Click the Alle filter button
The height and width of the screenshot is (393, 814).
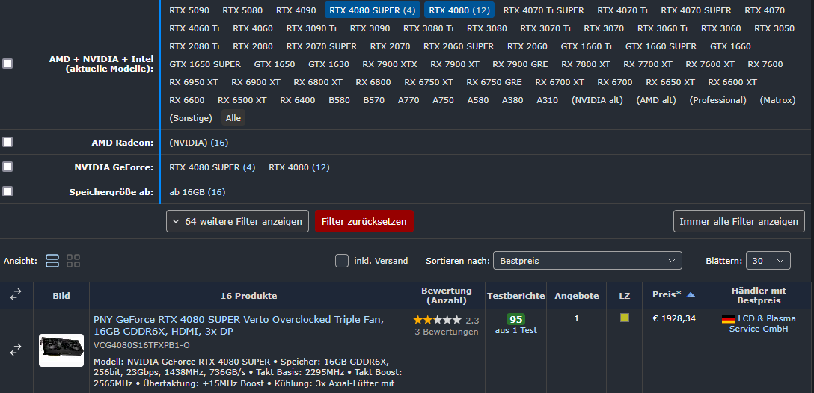(x=233, y=118)
